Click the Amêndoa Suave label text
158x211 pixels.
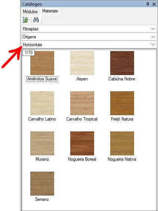[42, 79]
